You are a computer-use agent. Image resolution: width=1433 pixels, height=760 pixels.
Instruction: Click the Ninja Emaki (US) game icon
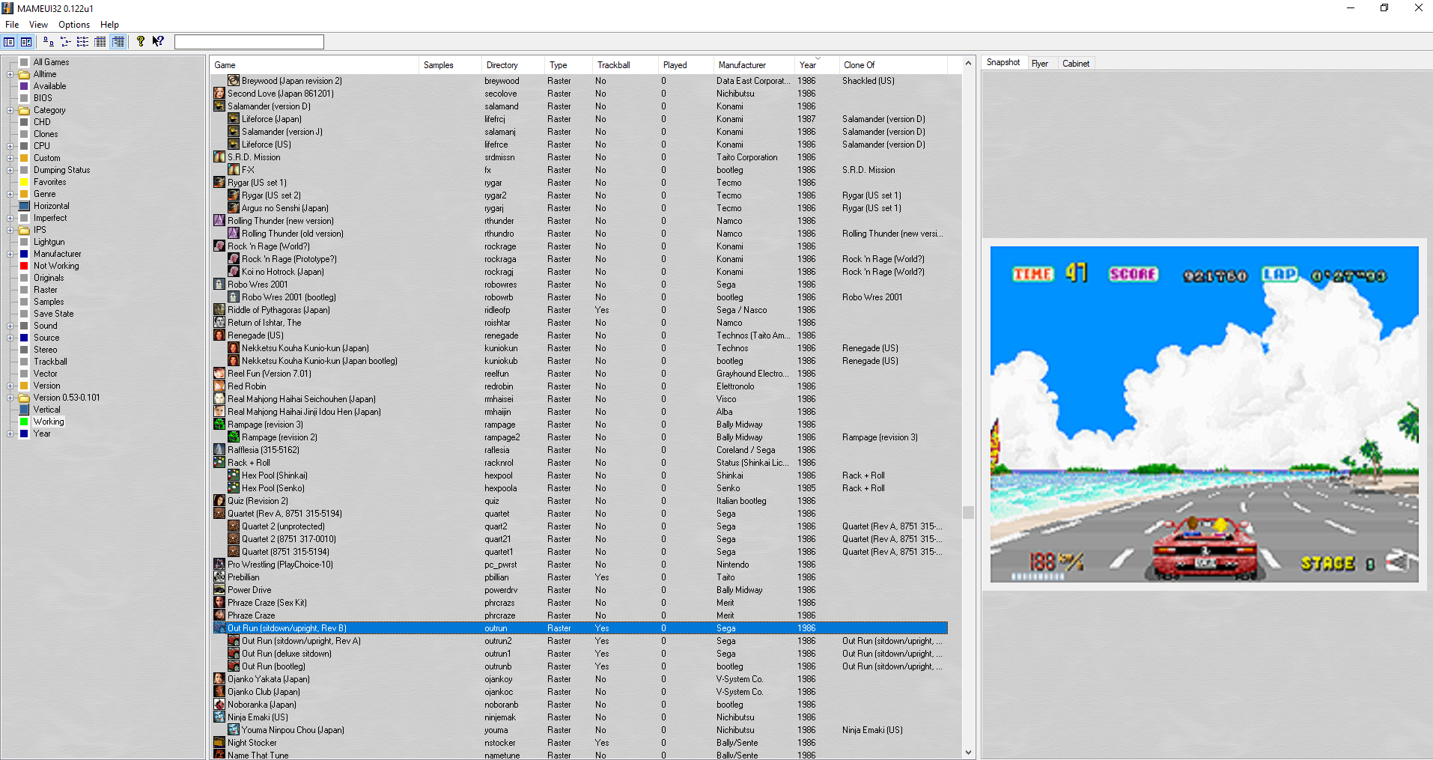pyautogui.click(x=219, y=717)
